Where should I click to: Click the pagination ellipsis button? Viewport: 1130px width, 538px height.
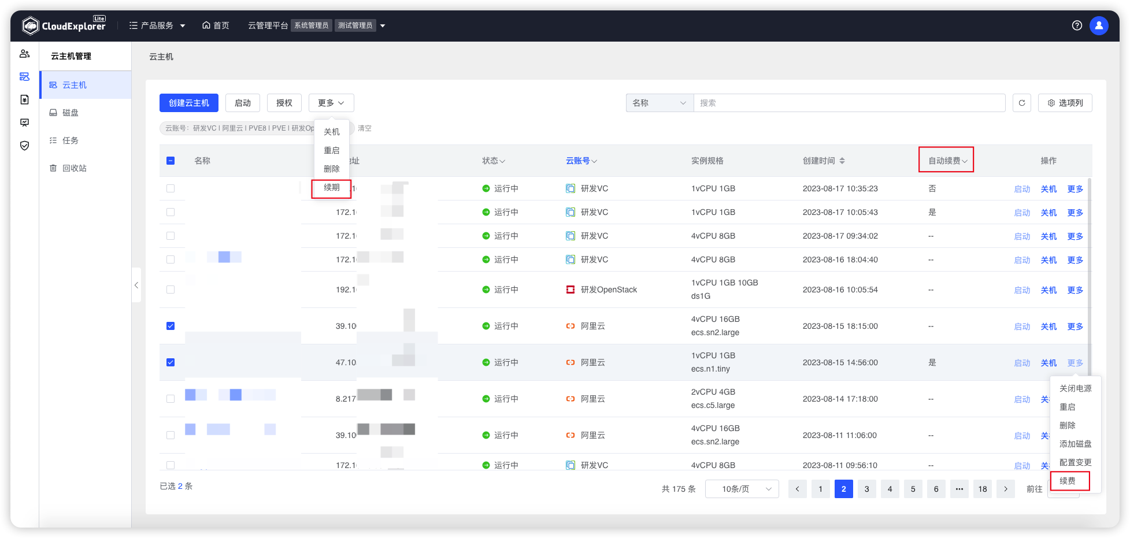tap(959, 489)
